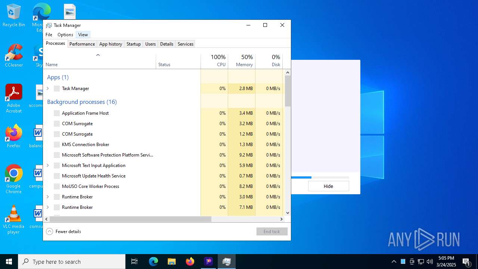Collapse to Fewer details view
The image size is (478, 269).
(63, 232)
